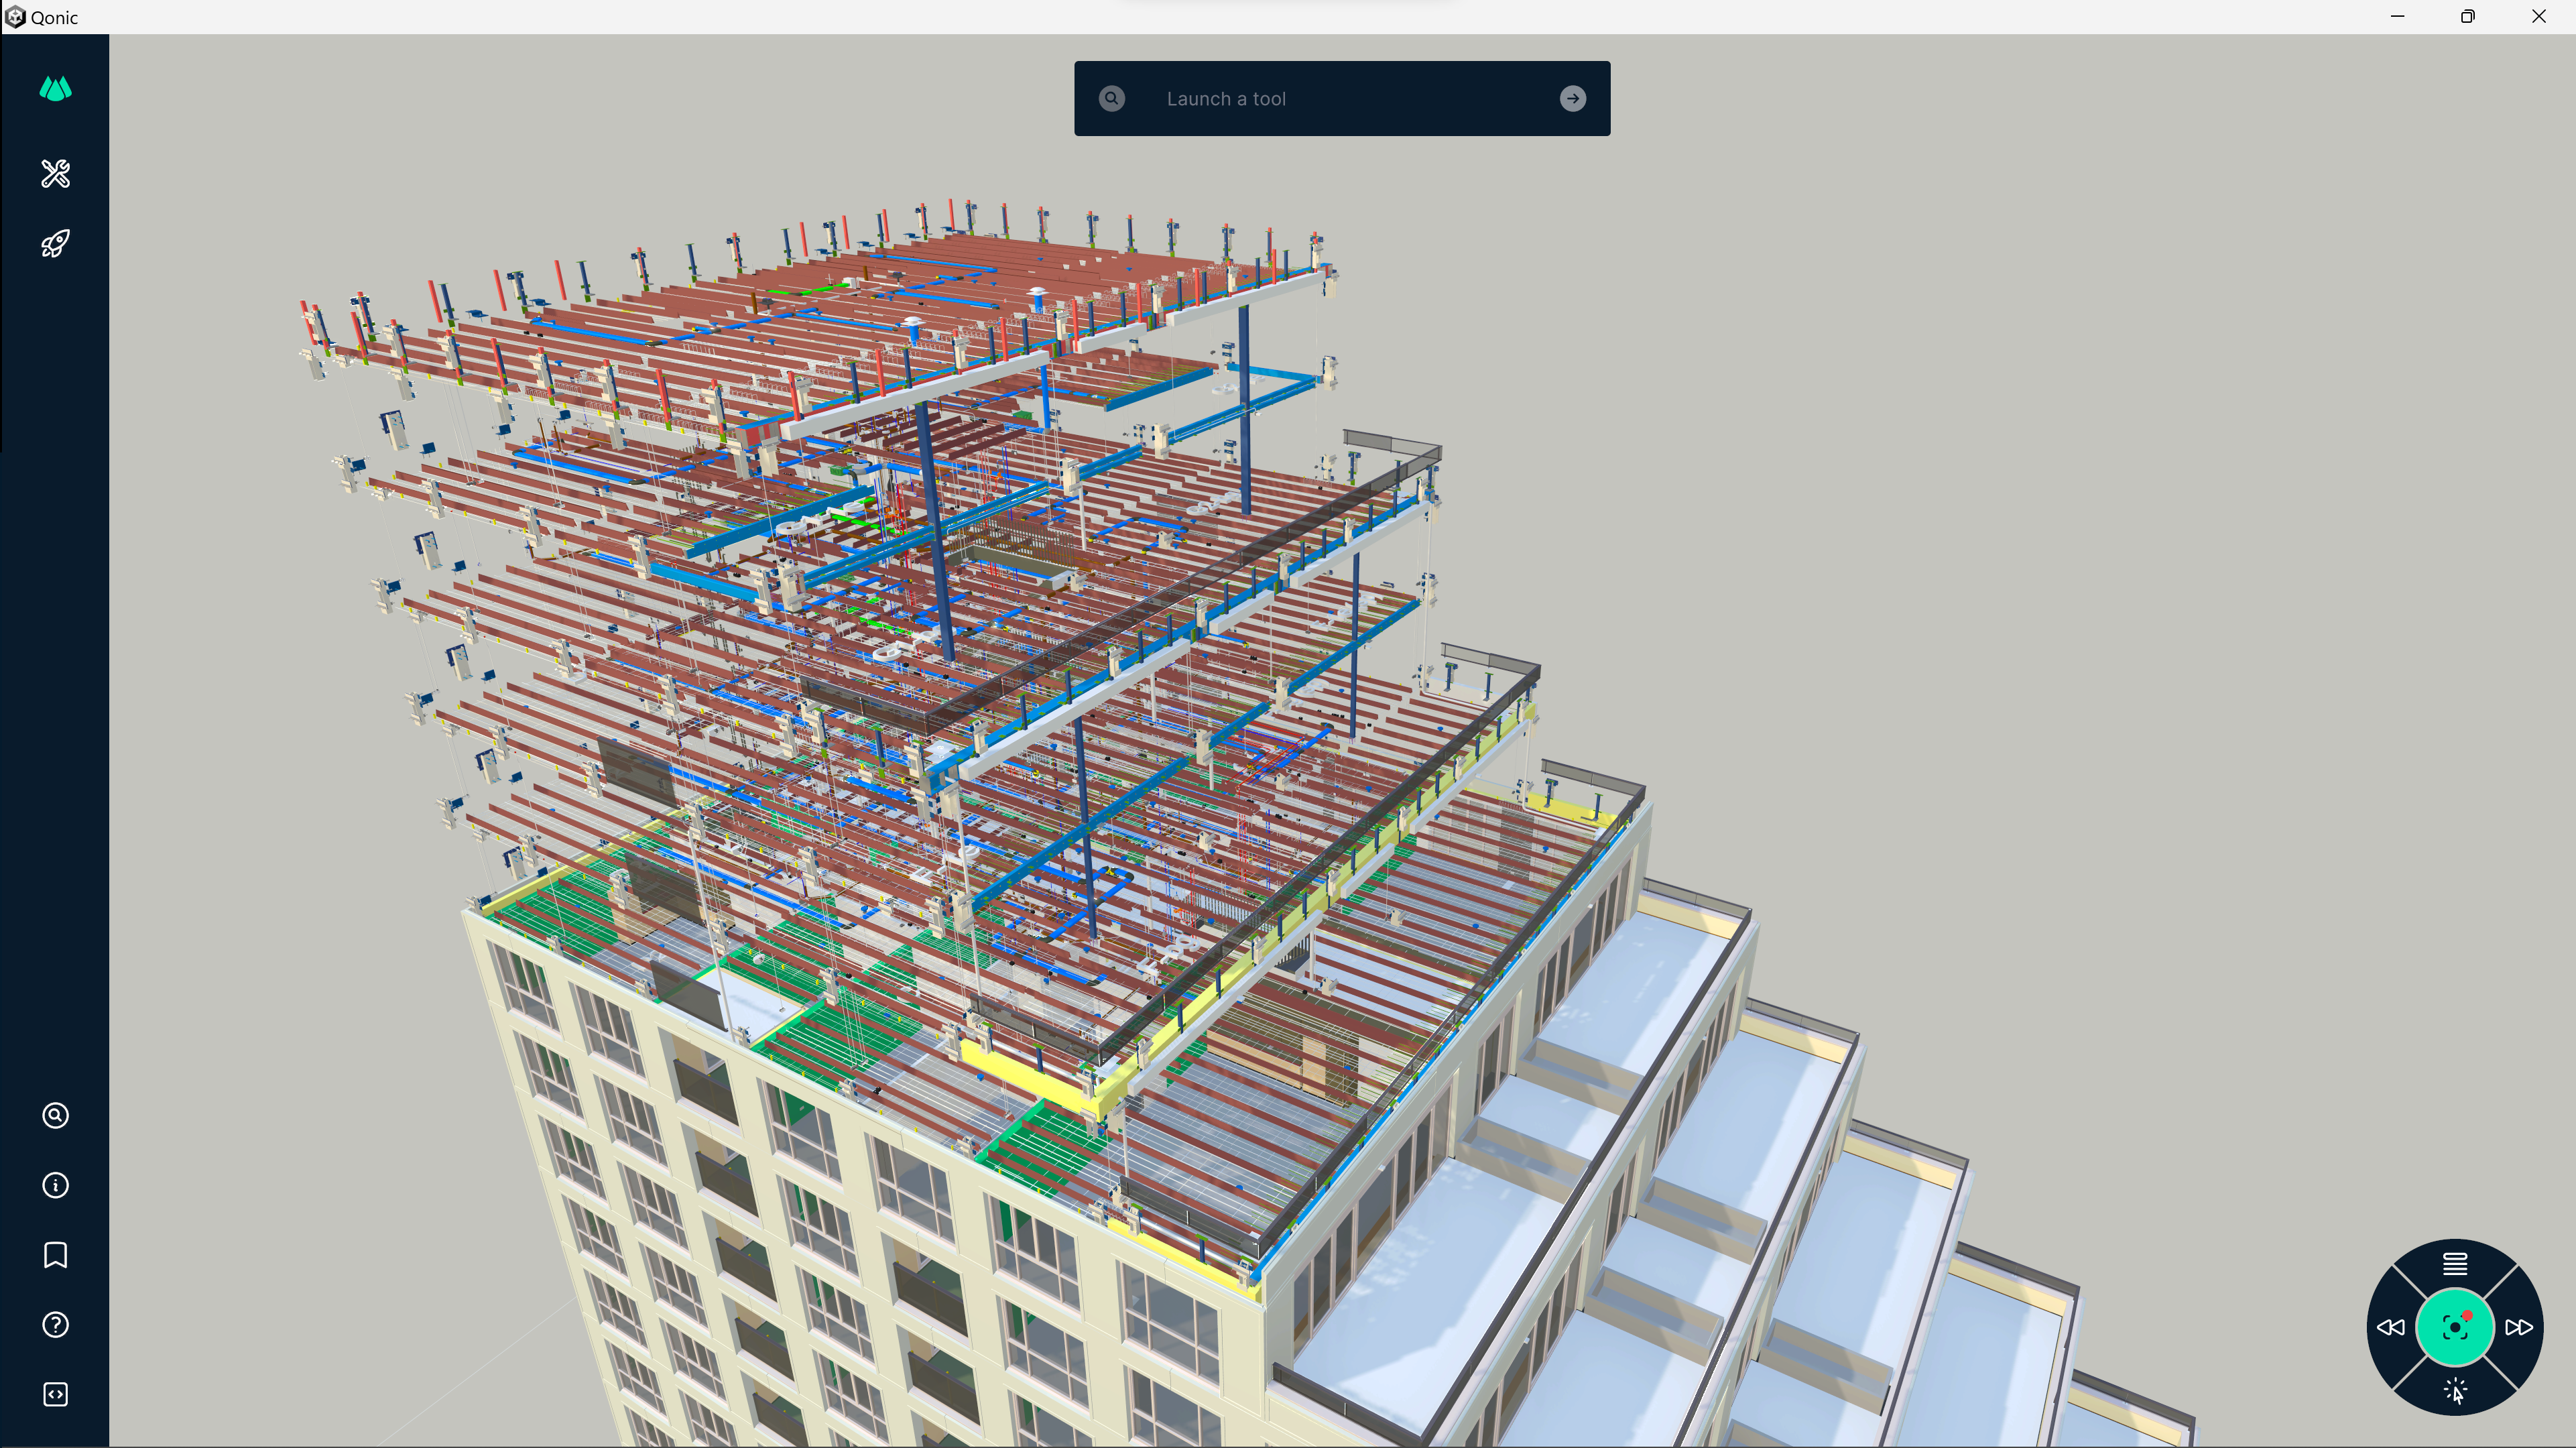
Task: Restore down the Qonic window
Action: coord(2467,17)
